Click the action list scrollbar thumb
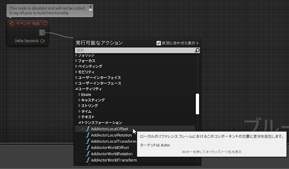289x169 pixels. [197, 104]
